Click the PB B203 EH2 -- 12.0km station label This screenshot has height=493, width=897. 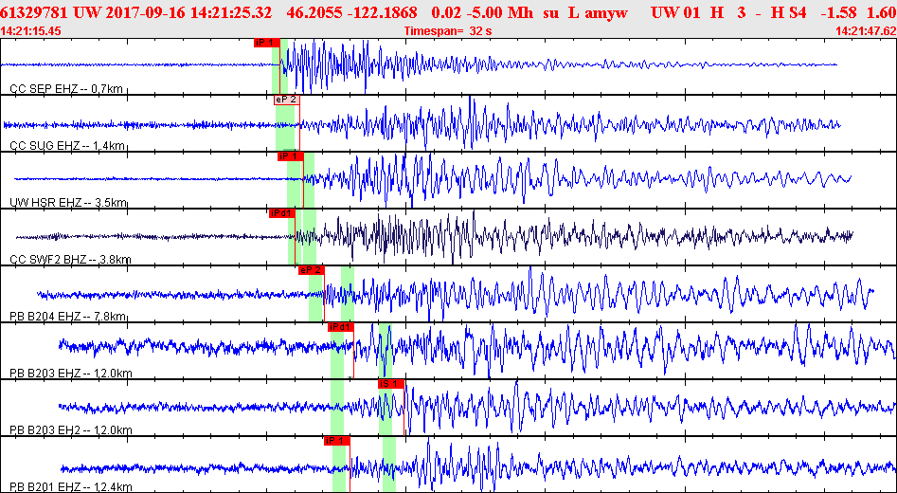coord(71,430)
